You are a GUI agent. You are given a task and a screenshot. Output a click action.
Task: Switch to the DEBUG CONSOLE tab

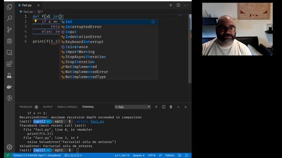coord(67,107)
